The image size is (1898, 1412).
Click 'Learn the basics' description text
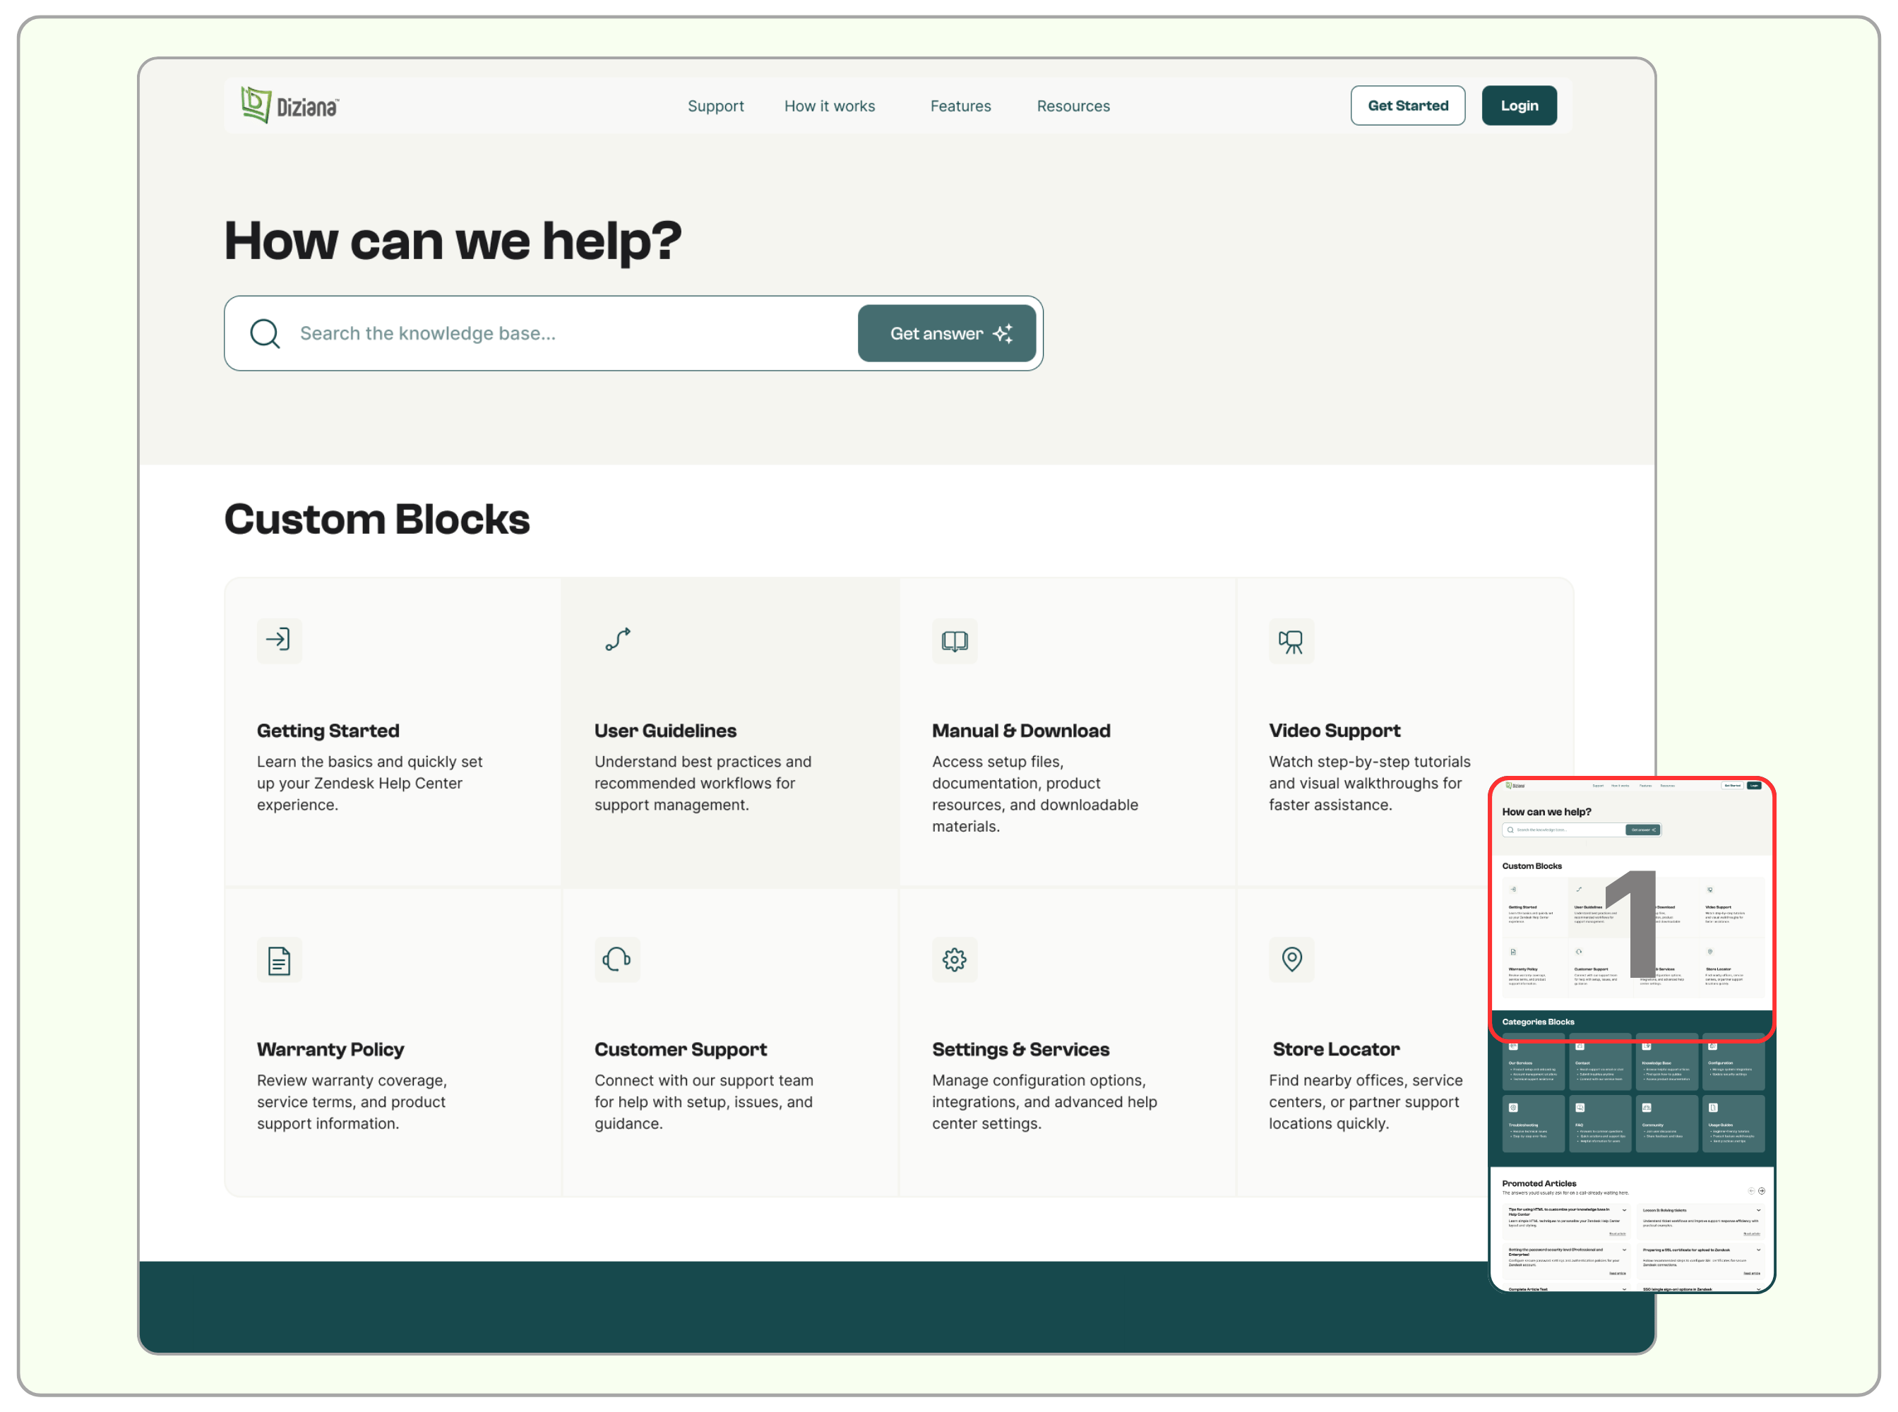click(369, 783)
